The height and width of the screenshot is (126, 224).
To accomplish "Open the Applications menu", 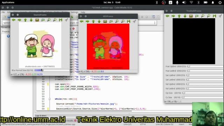I will click(8, 2).
